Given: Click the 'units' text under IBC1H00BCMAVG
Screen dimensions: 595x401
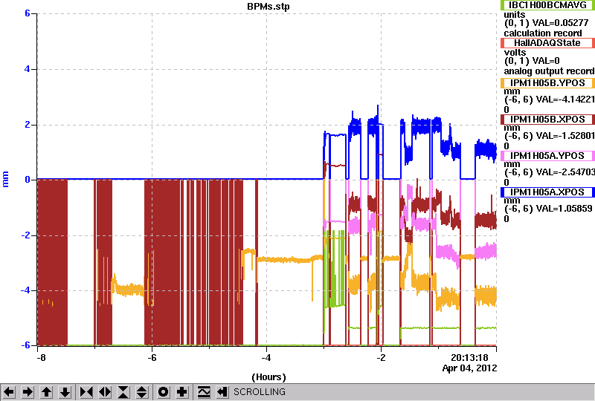Looking at the screenshot, I should point(515,15).
